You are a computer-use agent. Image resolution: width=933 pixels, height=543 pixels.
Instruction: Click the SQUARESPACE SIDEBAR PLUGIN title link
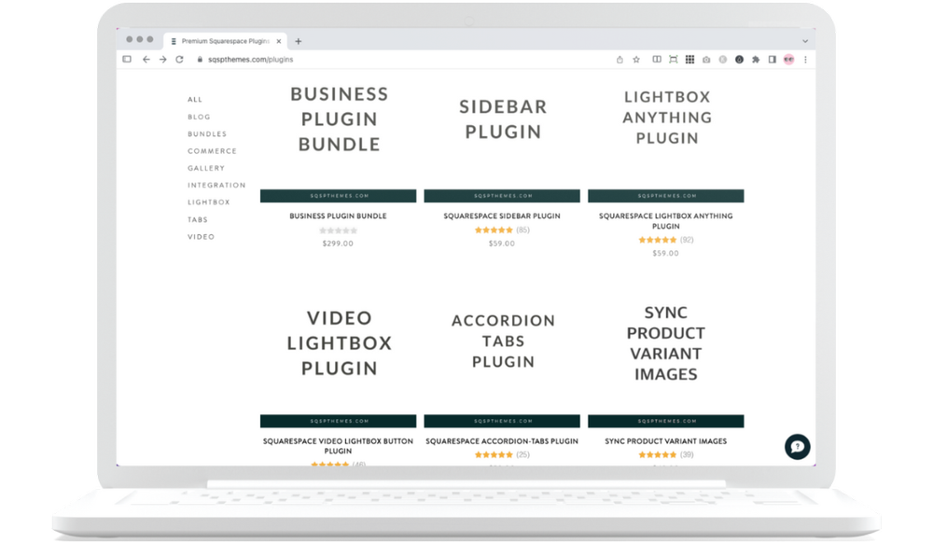[502, 216]
